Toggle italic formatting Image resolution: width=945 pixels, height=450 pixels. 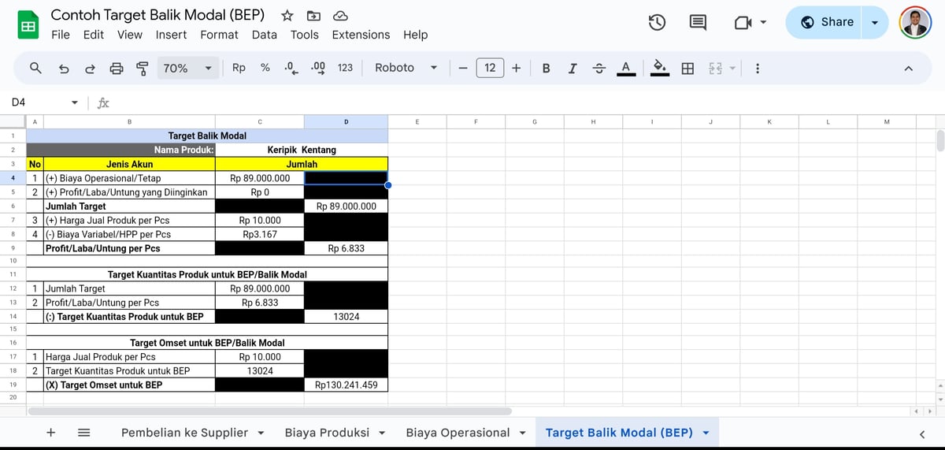pos(572,68)
